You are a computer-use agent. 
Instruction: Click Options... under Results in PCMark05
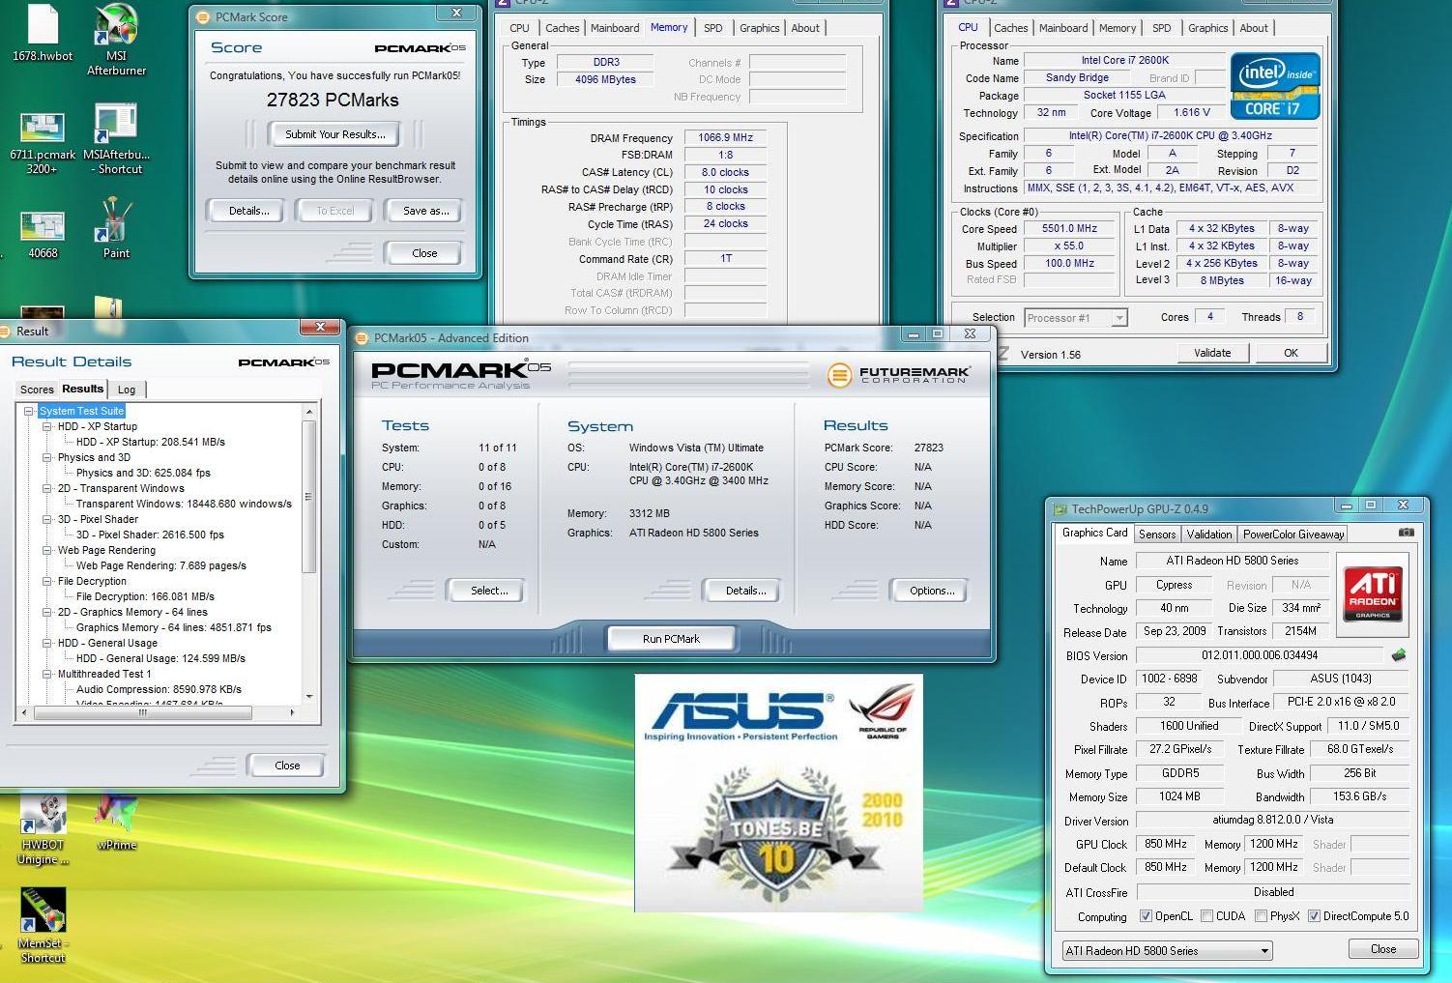pos(931,591)
